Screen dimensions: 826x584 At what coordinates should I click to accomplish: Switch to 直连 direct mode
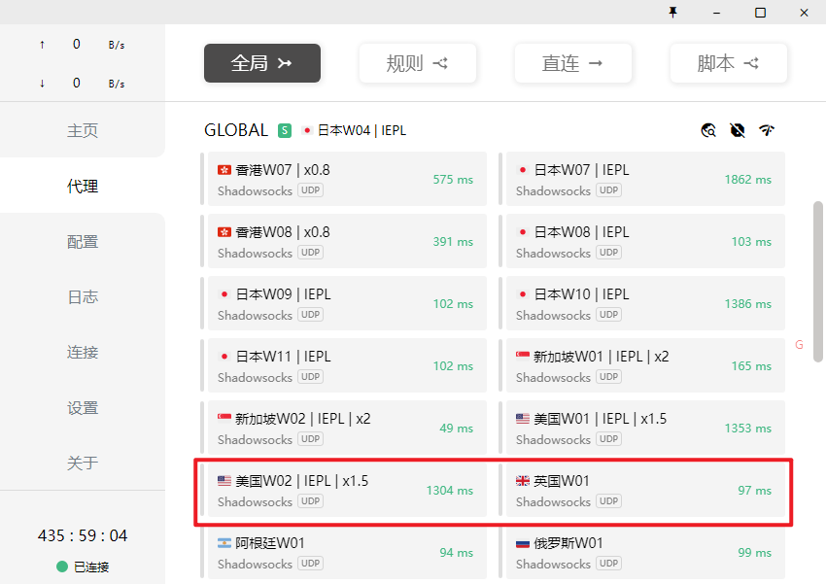point(573,63)
